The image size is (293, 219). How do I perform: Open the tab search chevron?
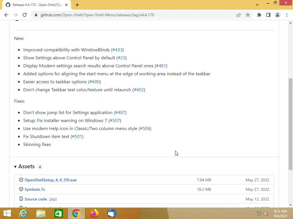pyautogui.click(x=257, y=5)
